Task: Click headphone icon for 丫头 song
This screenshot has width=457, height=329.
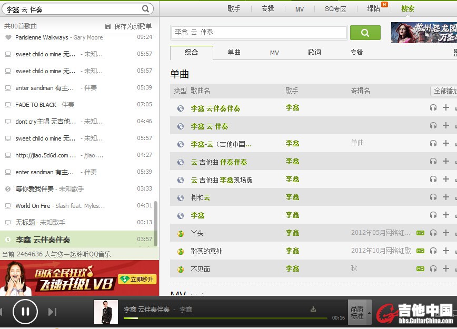Action: coord(433,233)
